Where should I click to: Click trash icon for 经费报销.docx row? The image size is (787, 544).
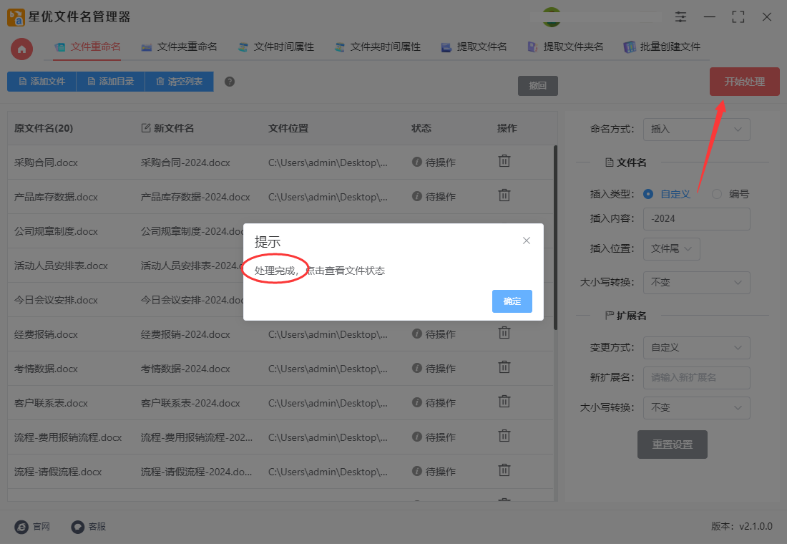coord(504,333)
